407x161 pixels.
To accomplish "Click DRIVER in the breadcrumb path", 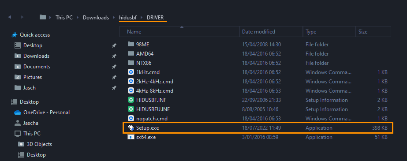I will [155, 17].
